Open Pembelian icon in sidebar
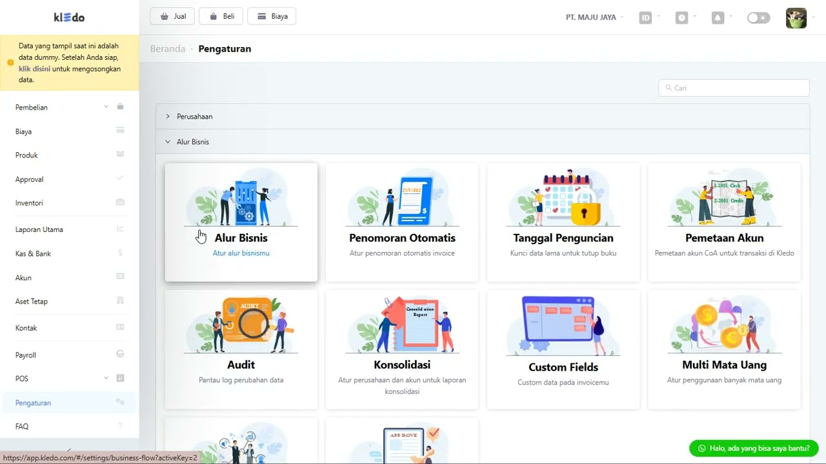 [120, 106]
